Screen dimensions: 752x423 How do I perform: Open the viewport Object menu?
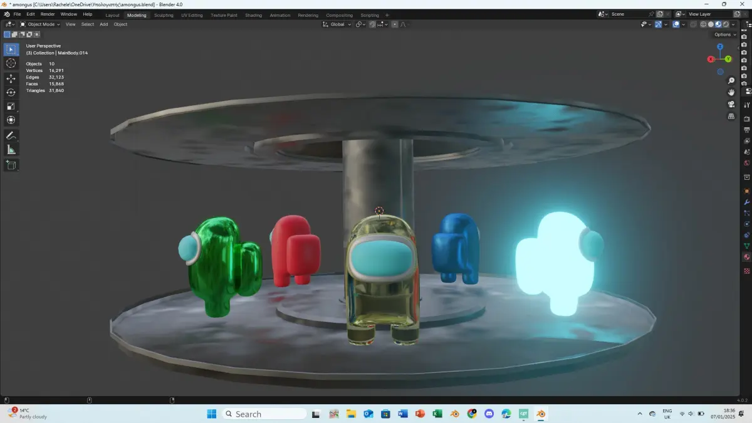tap(120, 24)
